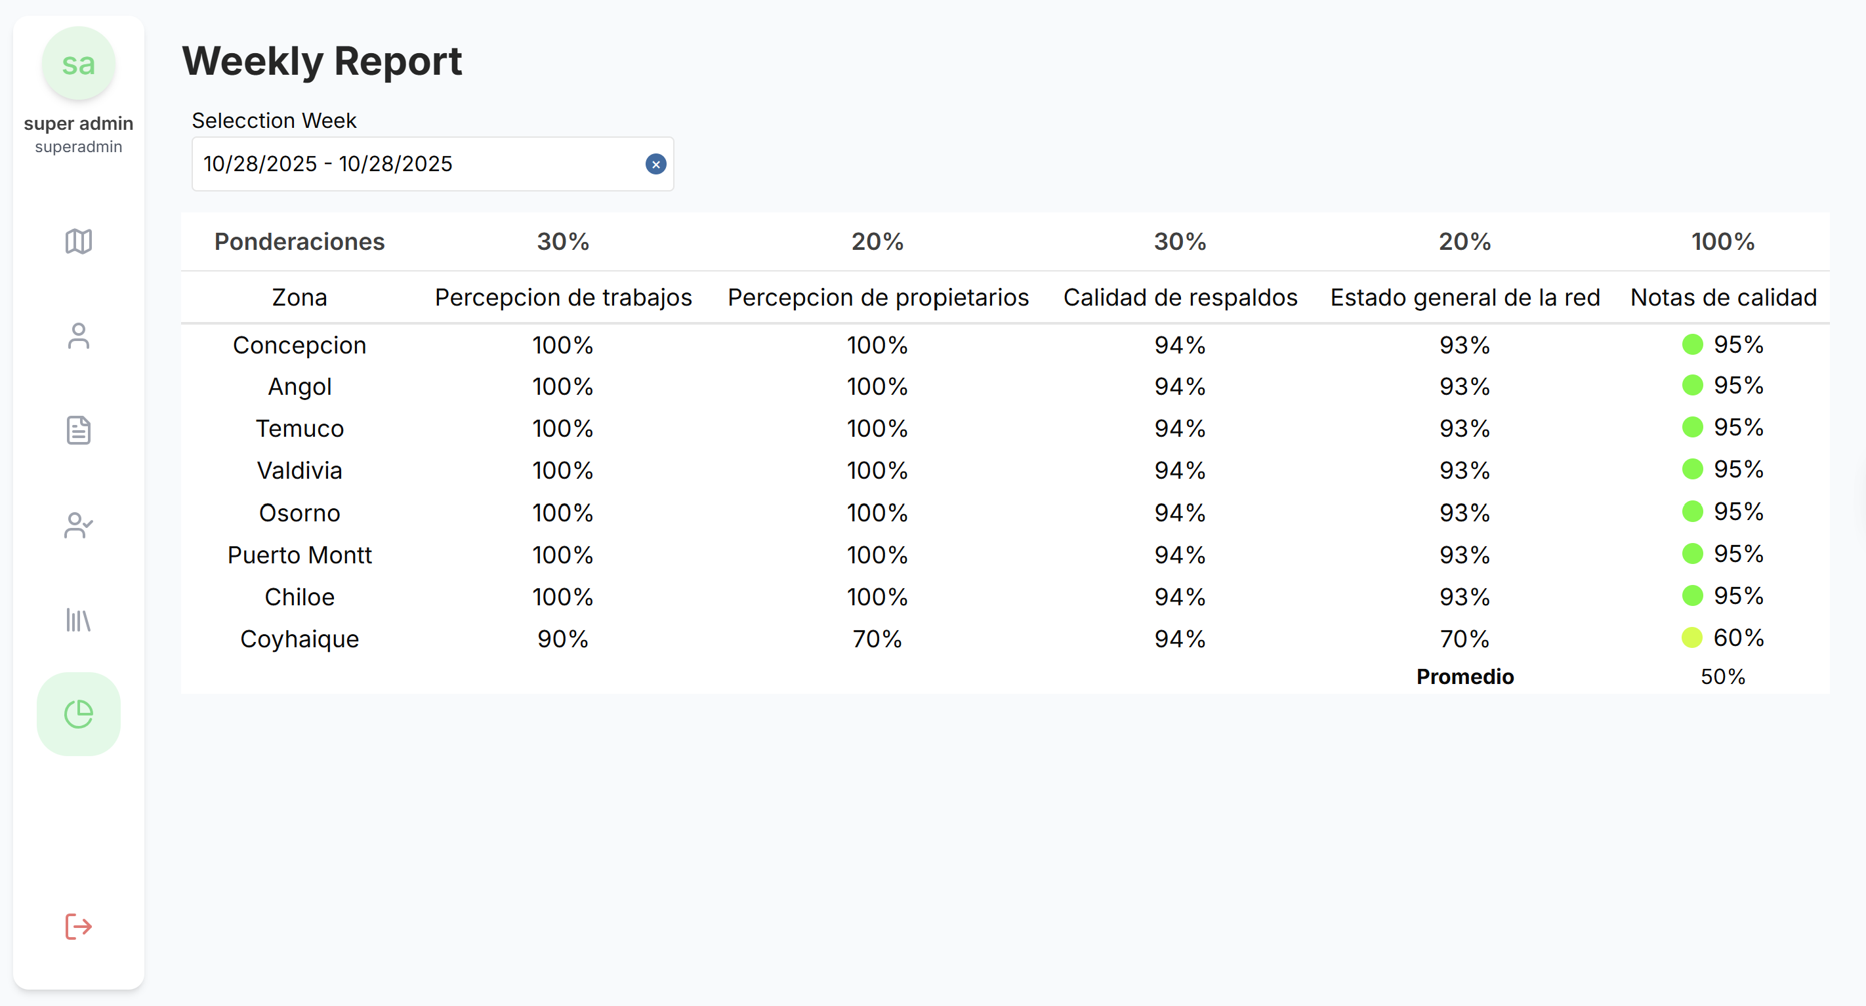Viewport: 1866px width, 1006px height.
Task: Click the Concepcion green status dot
Action: point(1692,345)
